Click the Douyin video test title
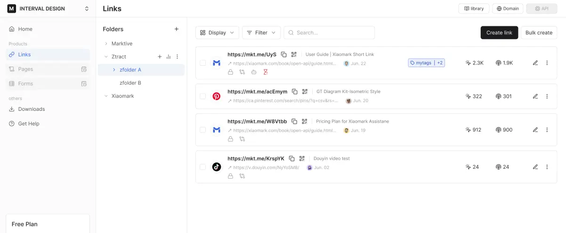This screenshot has width=566, height=233. (332, 158)
